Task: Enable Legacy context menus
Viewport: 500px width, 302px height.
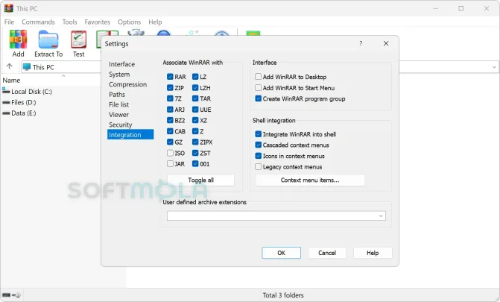Action: tap(258, 166)
